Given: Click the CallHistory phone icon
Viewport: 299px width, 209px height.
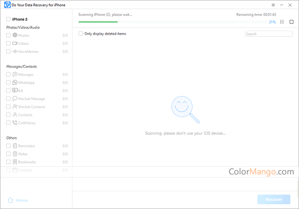Looking at the screenshot, I should 15,123.
